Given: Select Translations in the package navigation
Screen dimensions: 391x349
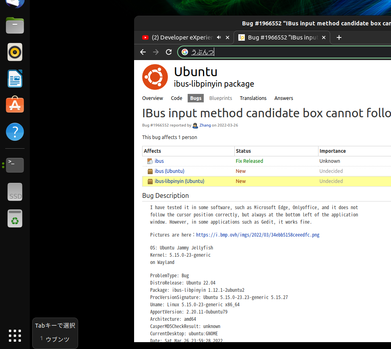Looking at the screenshot, I should coord(253,98).
